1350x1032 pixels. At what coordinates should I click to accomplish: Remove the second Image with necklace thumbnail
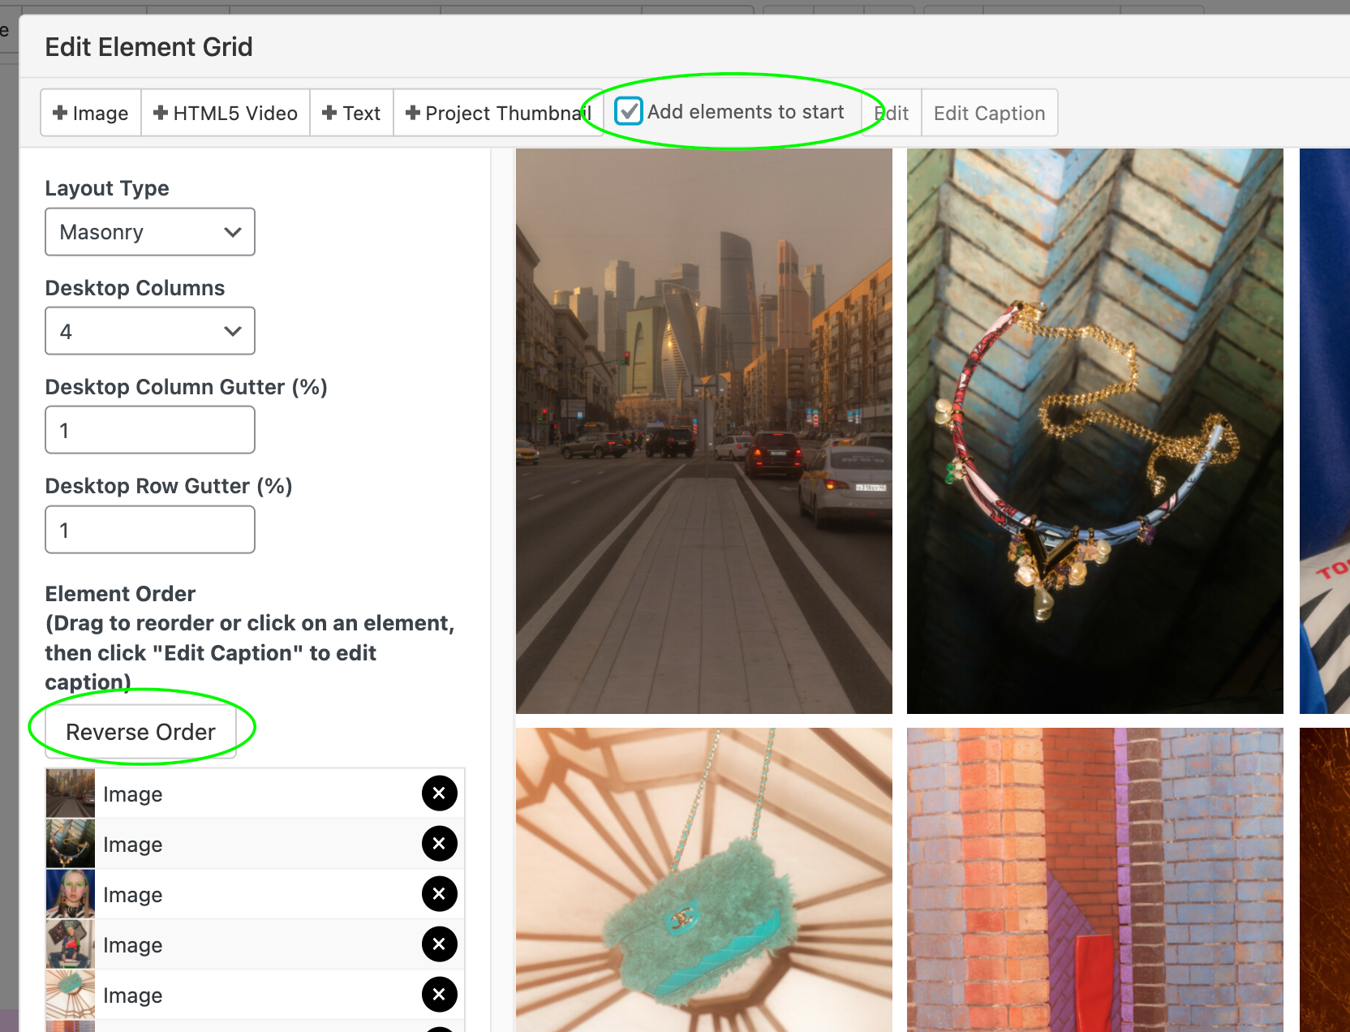tap(439, 844)
